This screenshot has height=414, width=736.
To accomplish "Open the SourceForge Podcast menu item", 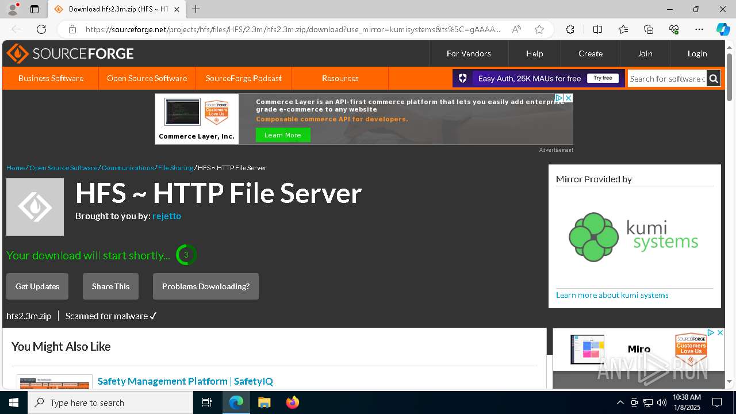I will click(244, 78).
